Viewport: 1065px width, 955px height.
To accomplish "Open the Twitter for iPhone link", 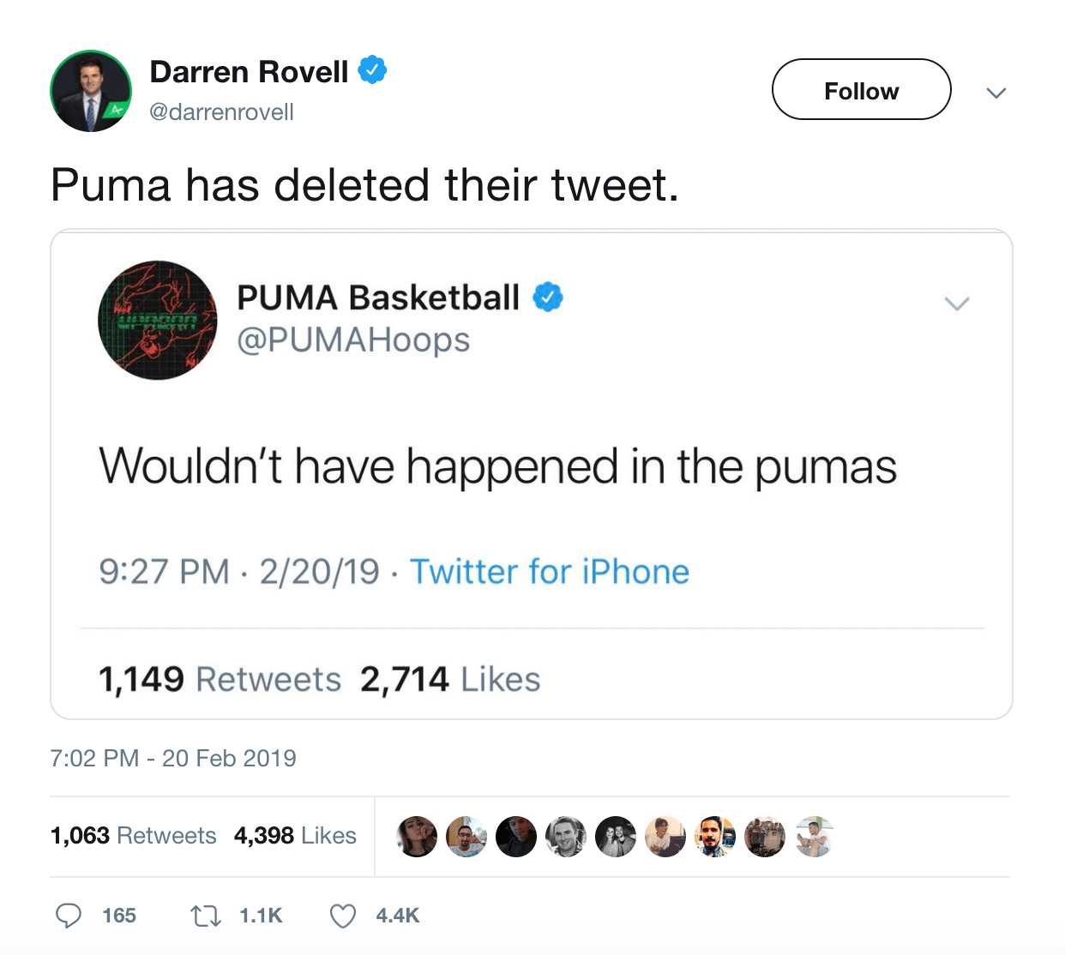I will [550, 572].
